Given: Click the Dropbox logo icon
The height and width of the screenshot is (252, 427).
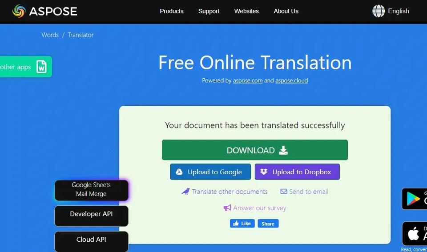Looking at the screenshot, I should [264, 172].
